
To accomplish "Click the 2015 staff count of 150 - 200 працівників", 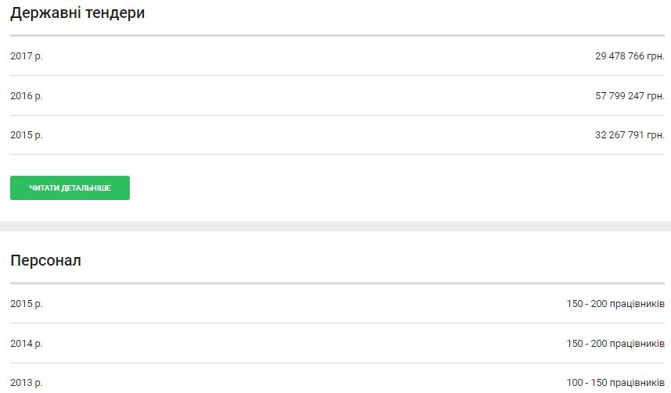I will coord(615,304).
